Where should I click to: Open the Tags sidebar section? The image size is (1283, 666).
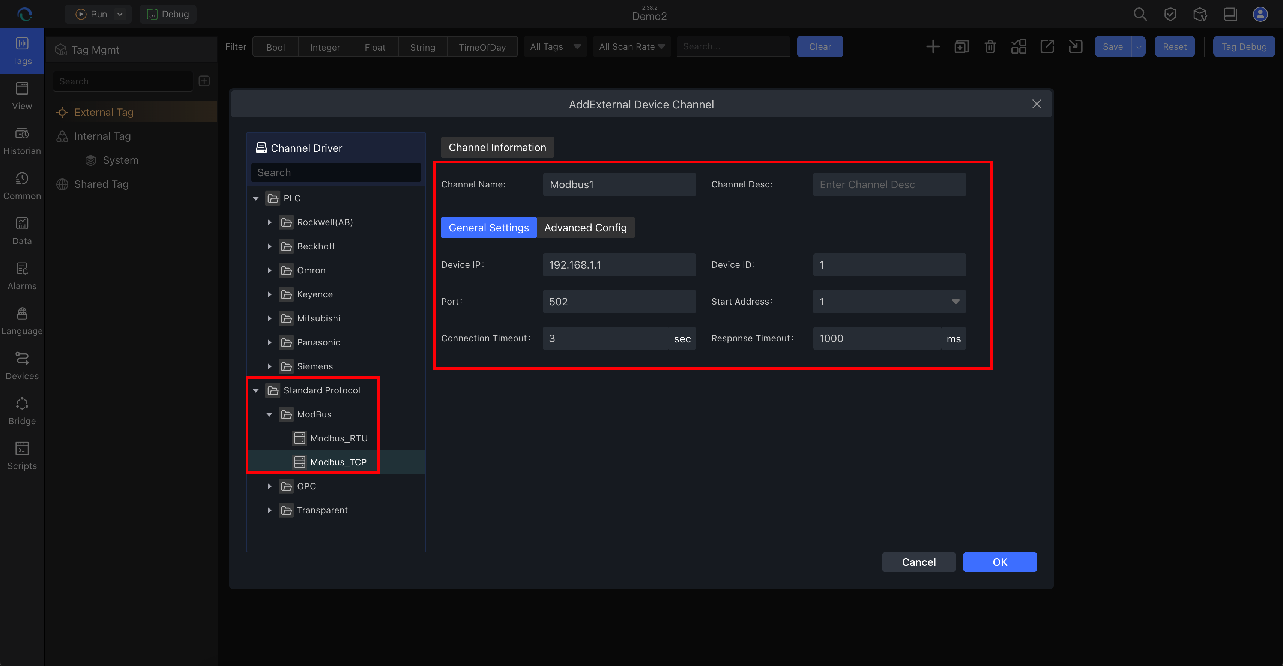point(22,51)
